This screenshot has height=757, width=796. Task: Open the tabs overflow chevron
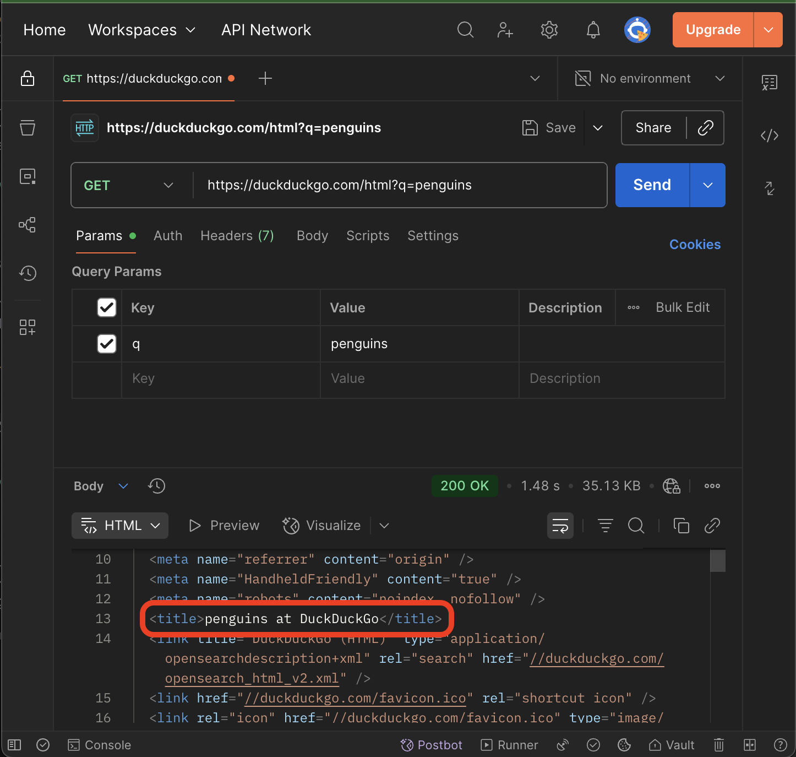click(x=535, y=78)
